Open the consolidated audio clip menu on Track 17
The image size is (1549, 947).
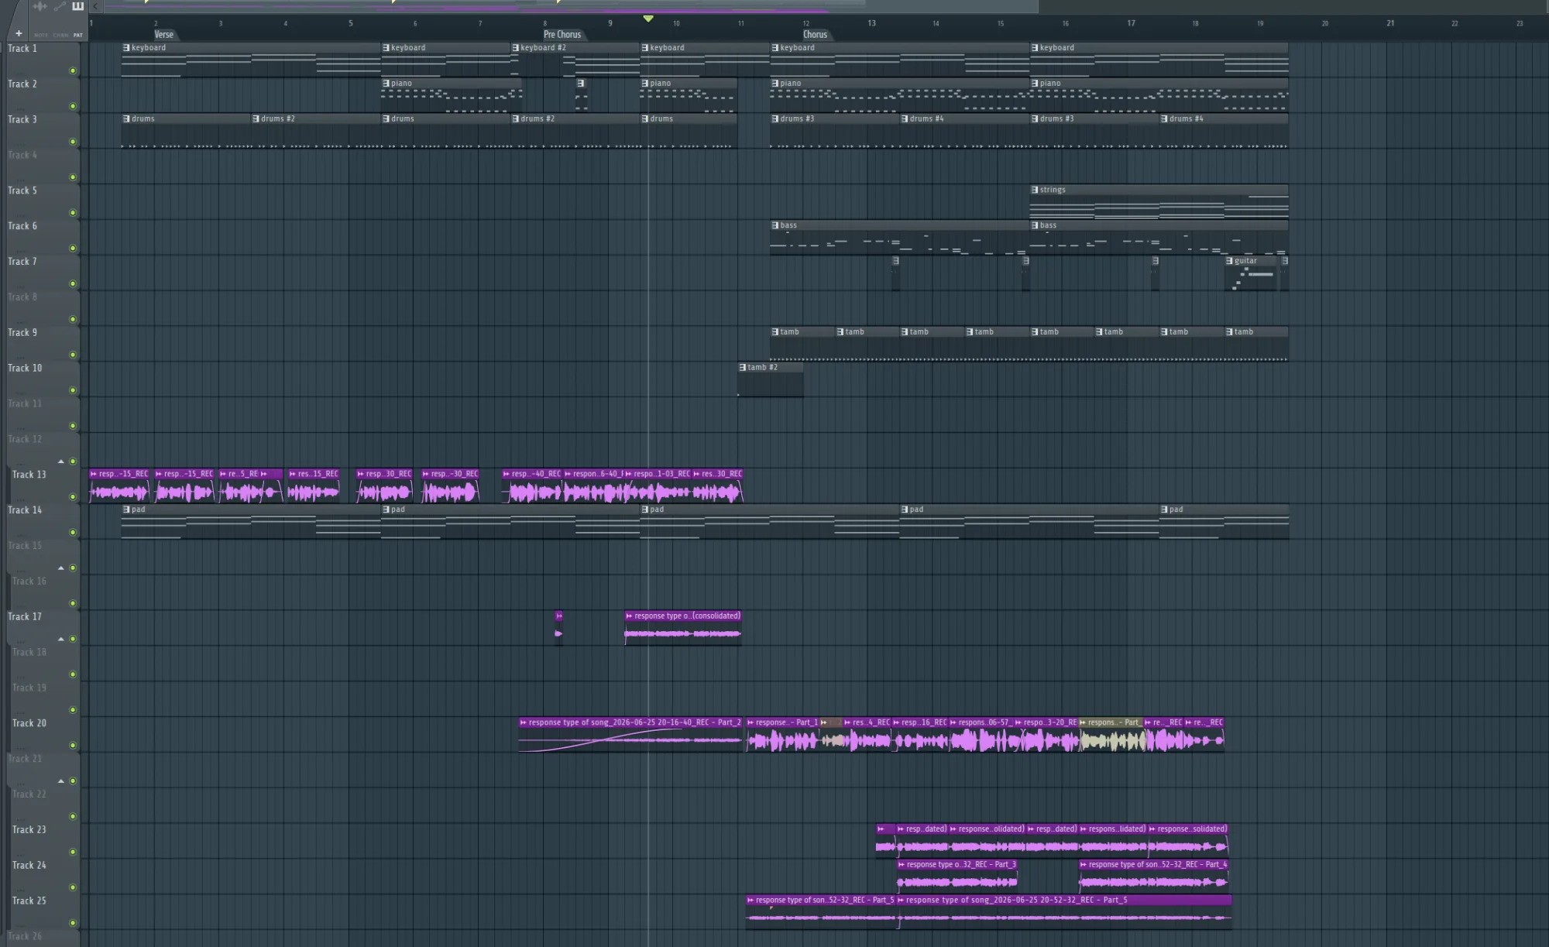tap(629, 616)
